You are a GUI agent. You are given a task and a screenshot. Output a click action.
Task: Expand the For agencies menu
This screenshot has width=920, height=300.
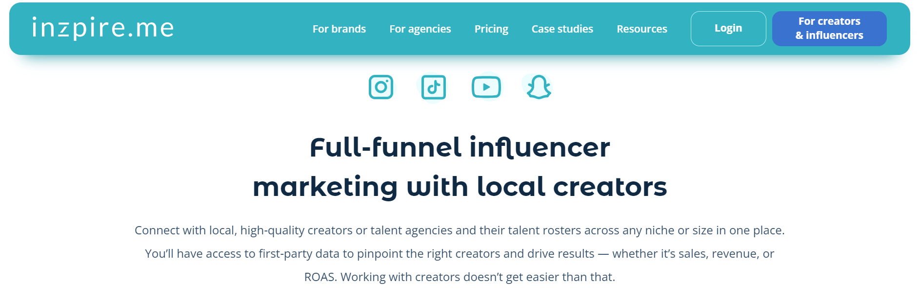pos(420,29)
